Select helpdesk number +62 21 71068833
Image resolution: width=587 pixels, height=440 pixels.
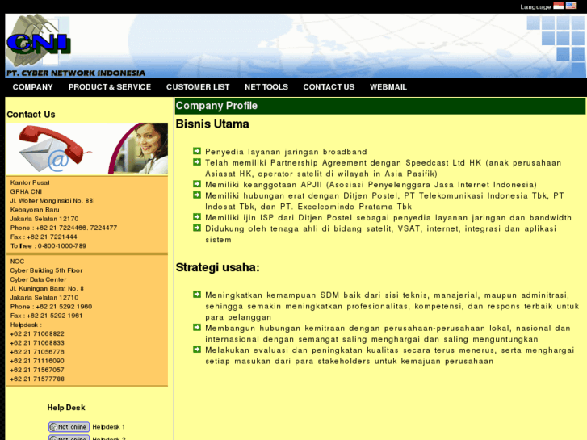(37, 342)
